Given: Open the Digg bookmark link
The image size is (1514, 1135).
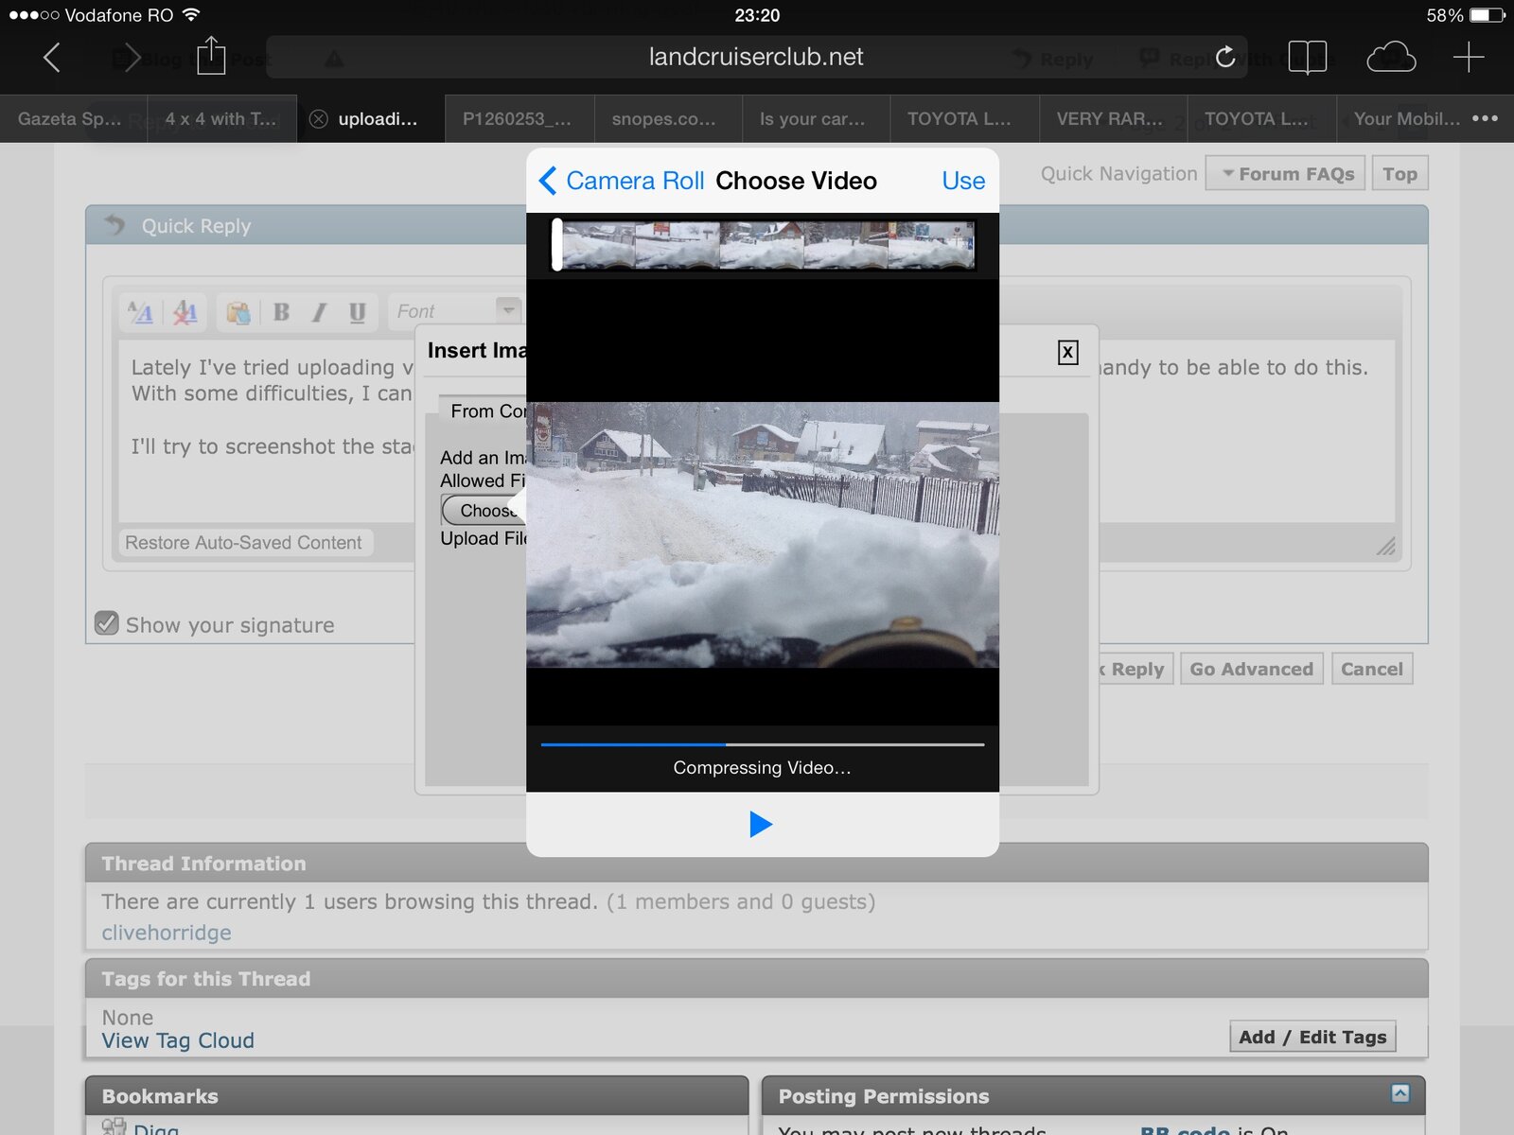Looking at the screenshot, I should click(156, 1128).
